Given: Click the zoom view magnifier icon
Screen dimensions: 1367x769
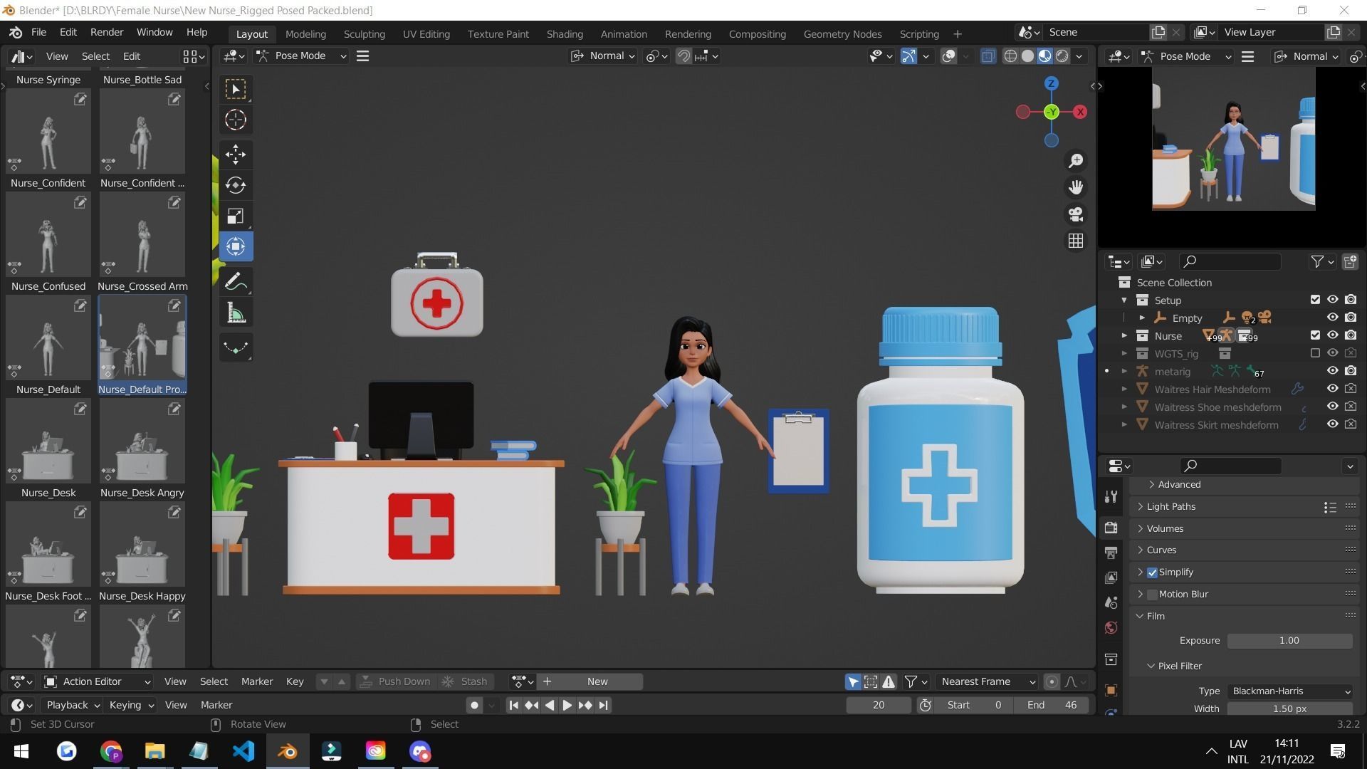Looking at the screenshot, I should tap(1076, 161).
